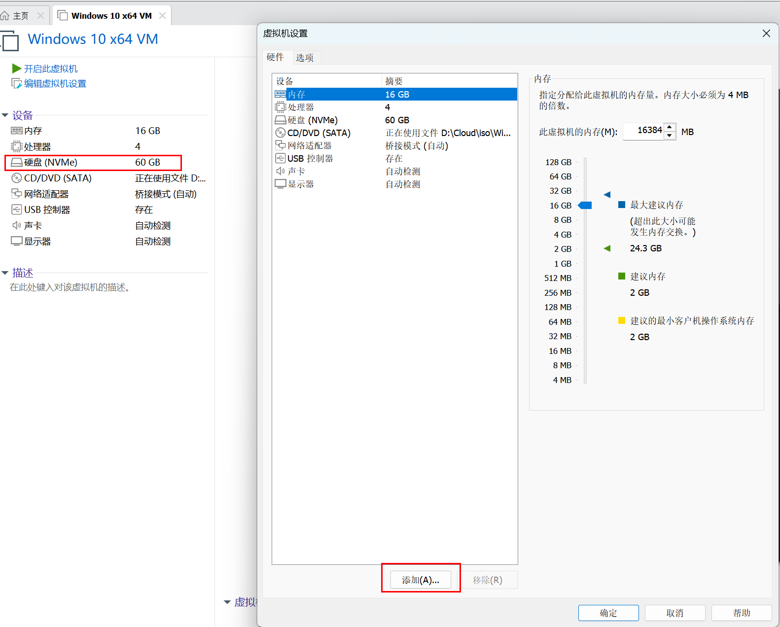The height and width of the screenshot is (627, 780).
Task: Click the sound card speaker icon in the main window
Action: [x=17, y=225]
